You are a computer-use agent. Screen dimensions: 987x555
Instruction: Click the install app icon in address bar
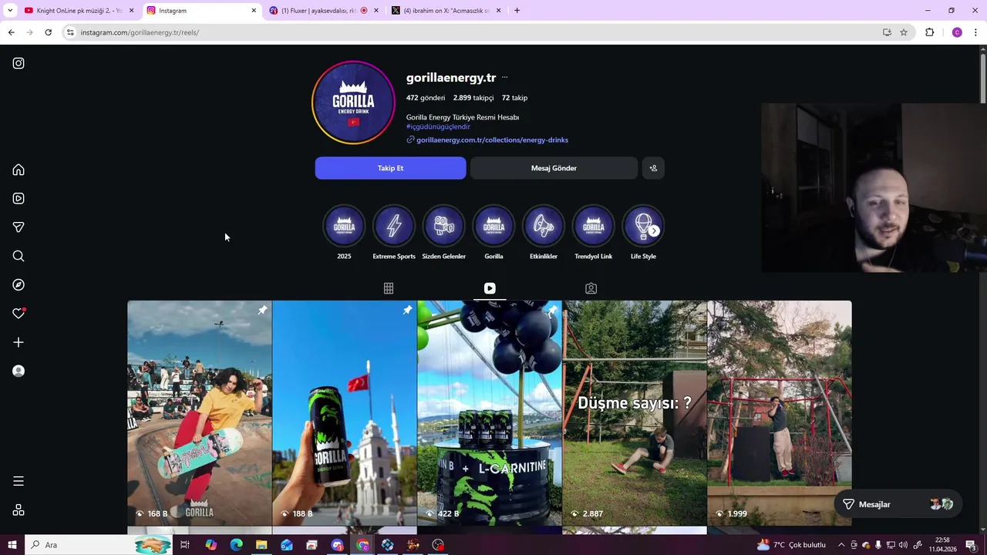tap(887, 32)
